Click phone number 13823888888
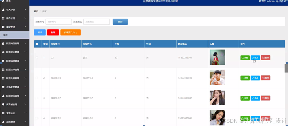Viewport: 288px width, 126px height. 185,78
